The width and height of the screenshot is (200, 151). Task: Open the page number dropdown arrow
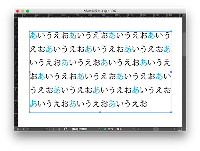tap(47, 129)
